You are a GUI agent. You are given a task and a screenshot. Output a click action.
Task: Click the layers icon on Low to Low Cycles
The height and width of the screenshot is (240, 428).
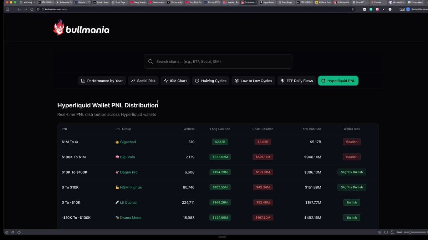tap(236, 81)
